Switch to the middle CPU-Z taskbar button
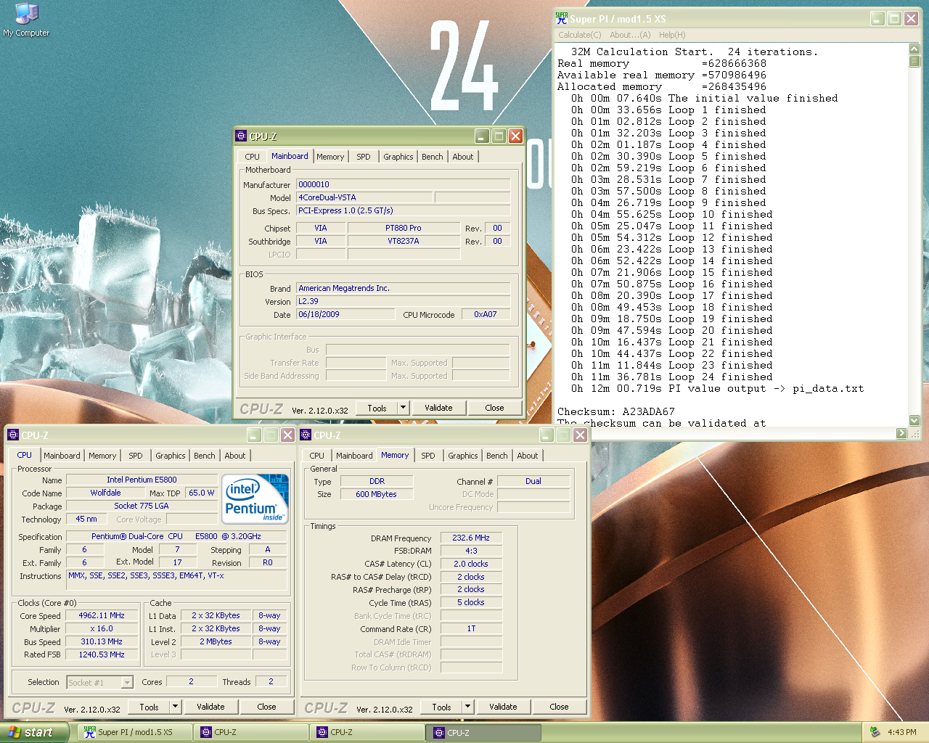The height and width of the screenshot is (743, 929). coord(367,732)
